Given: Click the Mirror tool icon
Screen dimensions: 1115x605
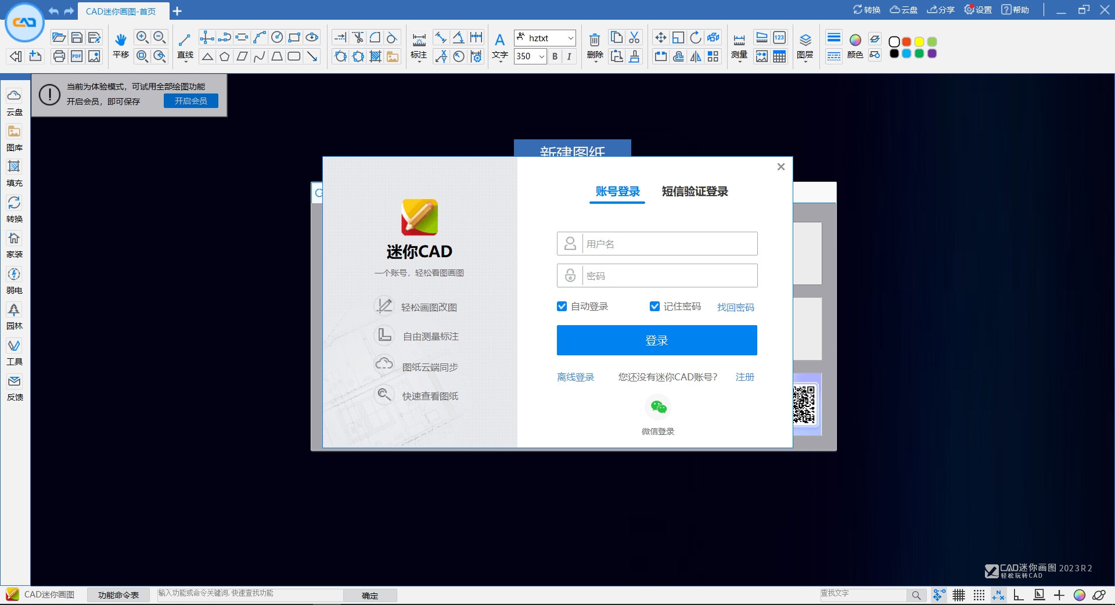Looking at the screenshot, I should (x=695, y=56).
